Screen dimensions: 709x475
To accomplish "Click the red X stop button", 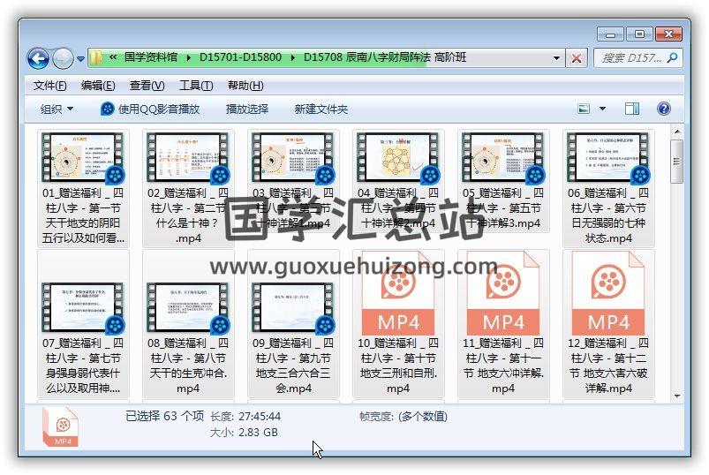I will tap(577, 58).
